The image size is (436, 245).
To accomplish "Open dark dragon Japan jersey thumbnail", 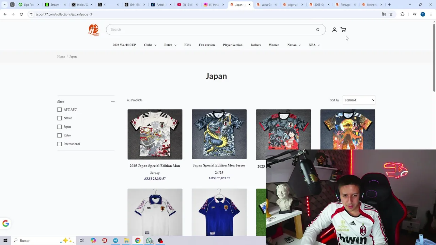I will [219, 134].
